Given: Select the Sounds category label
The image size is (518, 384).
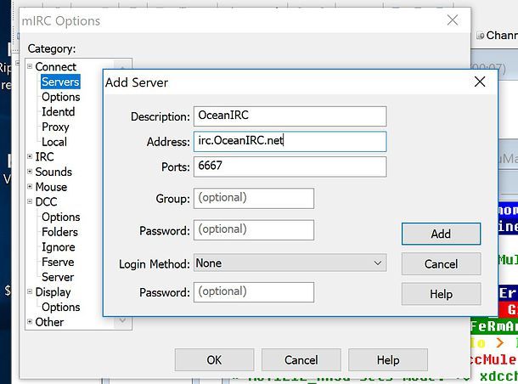Looking at the screenshot, I should [x=53, y=172].
